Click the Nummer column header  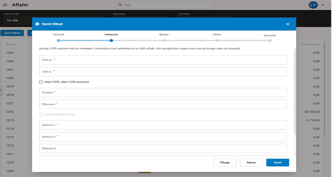(x=11, y=44)
